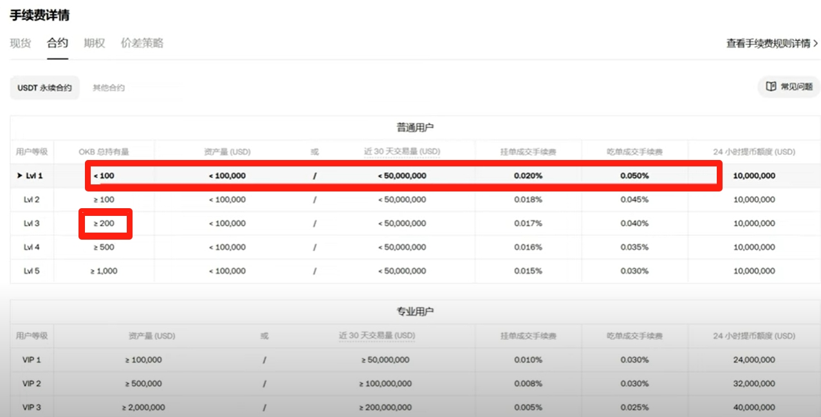Click the ≥ 200 OKB cell for Lvl 3
The image size is (821, 417).
click(x=104, y=224)
